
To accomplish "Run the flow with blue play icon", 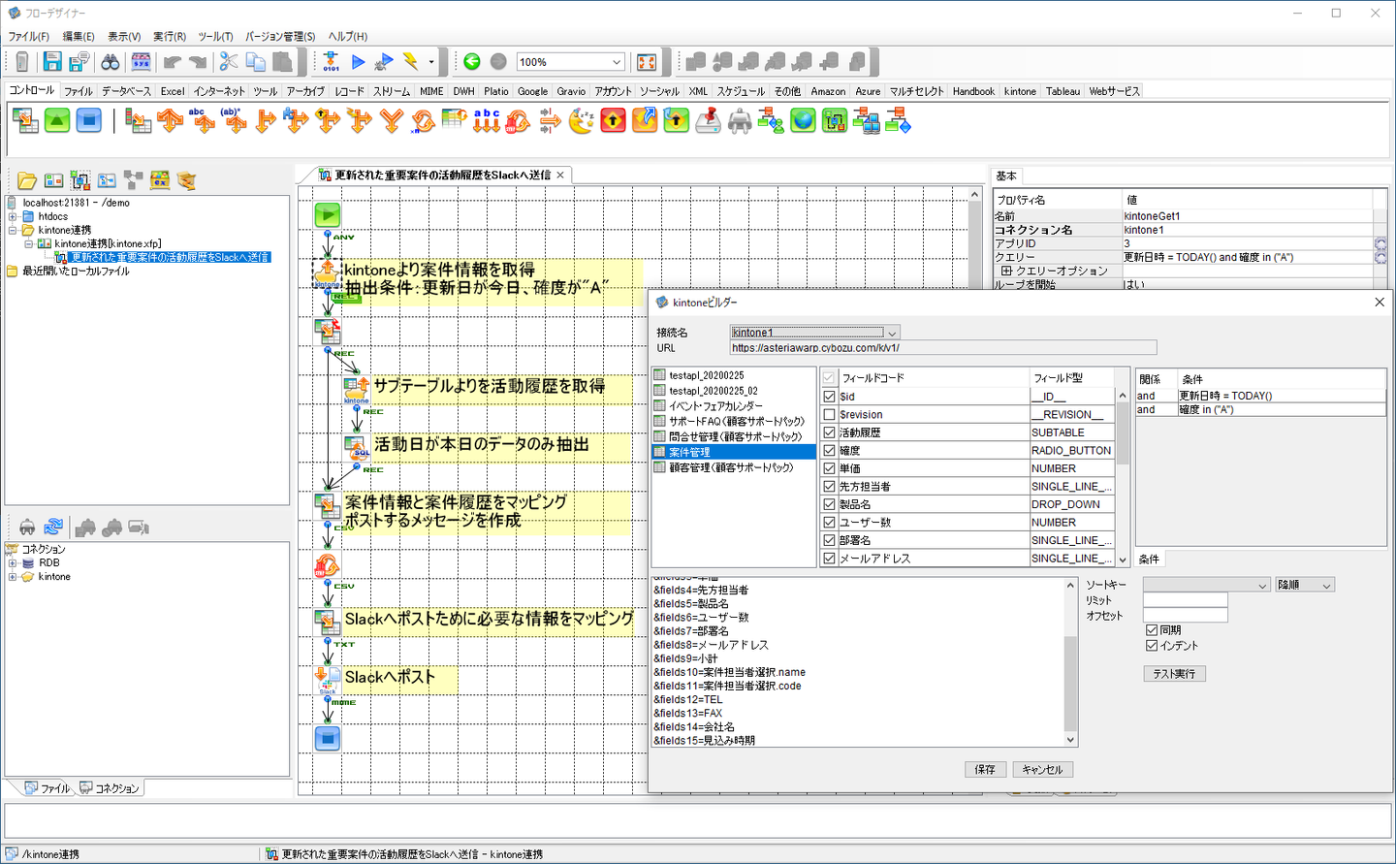I will [x=358, y=62].
